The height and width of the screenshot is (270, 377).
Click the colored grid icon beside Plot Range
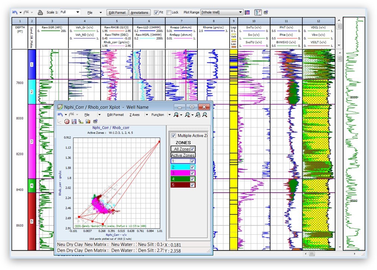coord(247,12)
